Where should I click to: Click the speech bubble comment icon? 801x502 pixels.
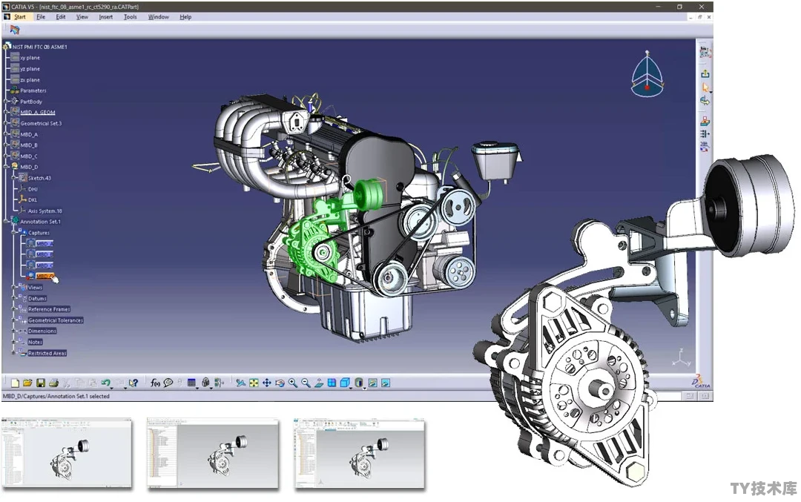tap(168, 383)
